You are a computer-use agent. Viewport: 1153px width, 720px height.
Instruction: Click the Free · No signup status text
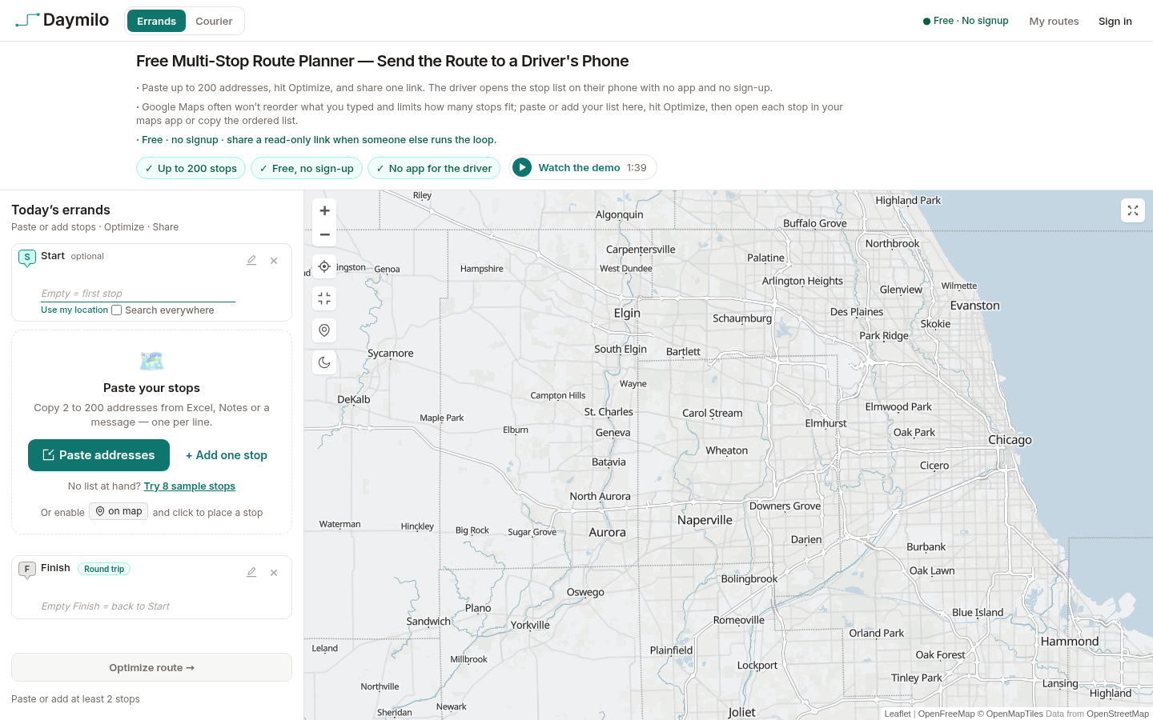[966, 21]
